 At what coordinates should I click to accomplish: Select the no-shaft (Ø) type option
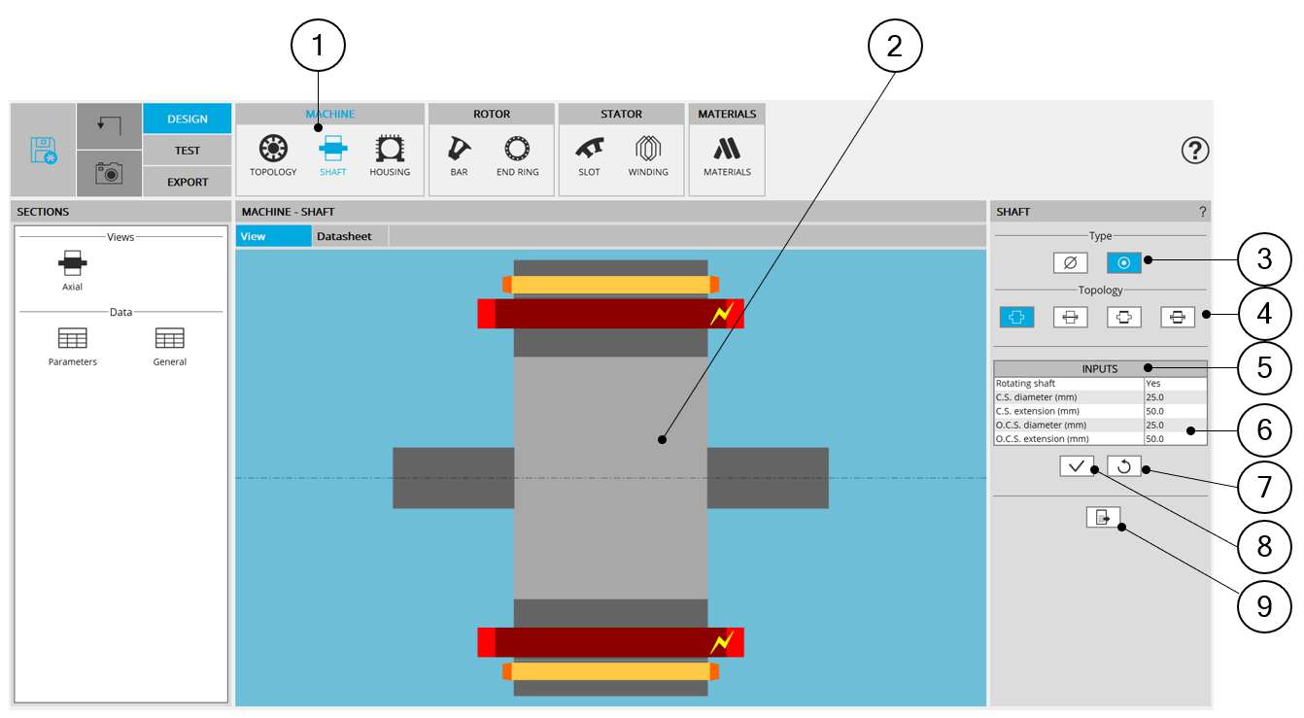click(1070, 262)
